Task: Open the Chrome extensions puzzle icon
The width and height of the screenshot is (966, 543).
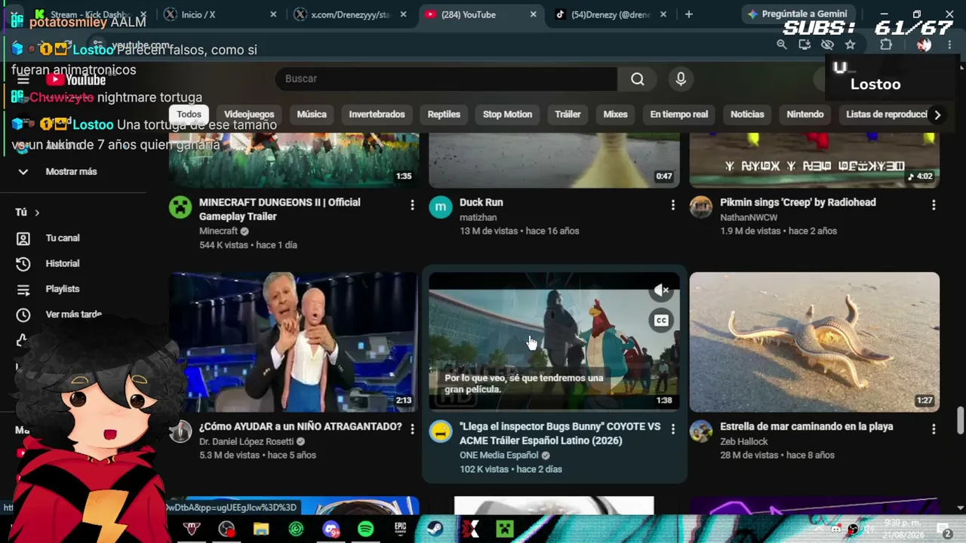Action: pos(886,44)
